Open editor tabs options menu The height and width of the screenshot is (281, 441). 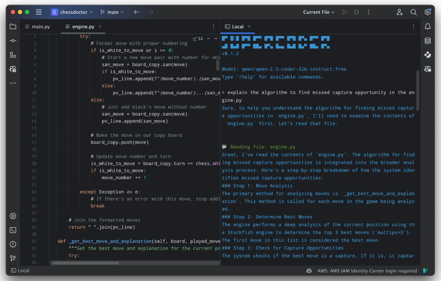213,26
